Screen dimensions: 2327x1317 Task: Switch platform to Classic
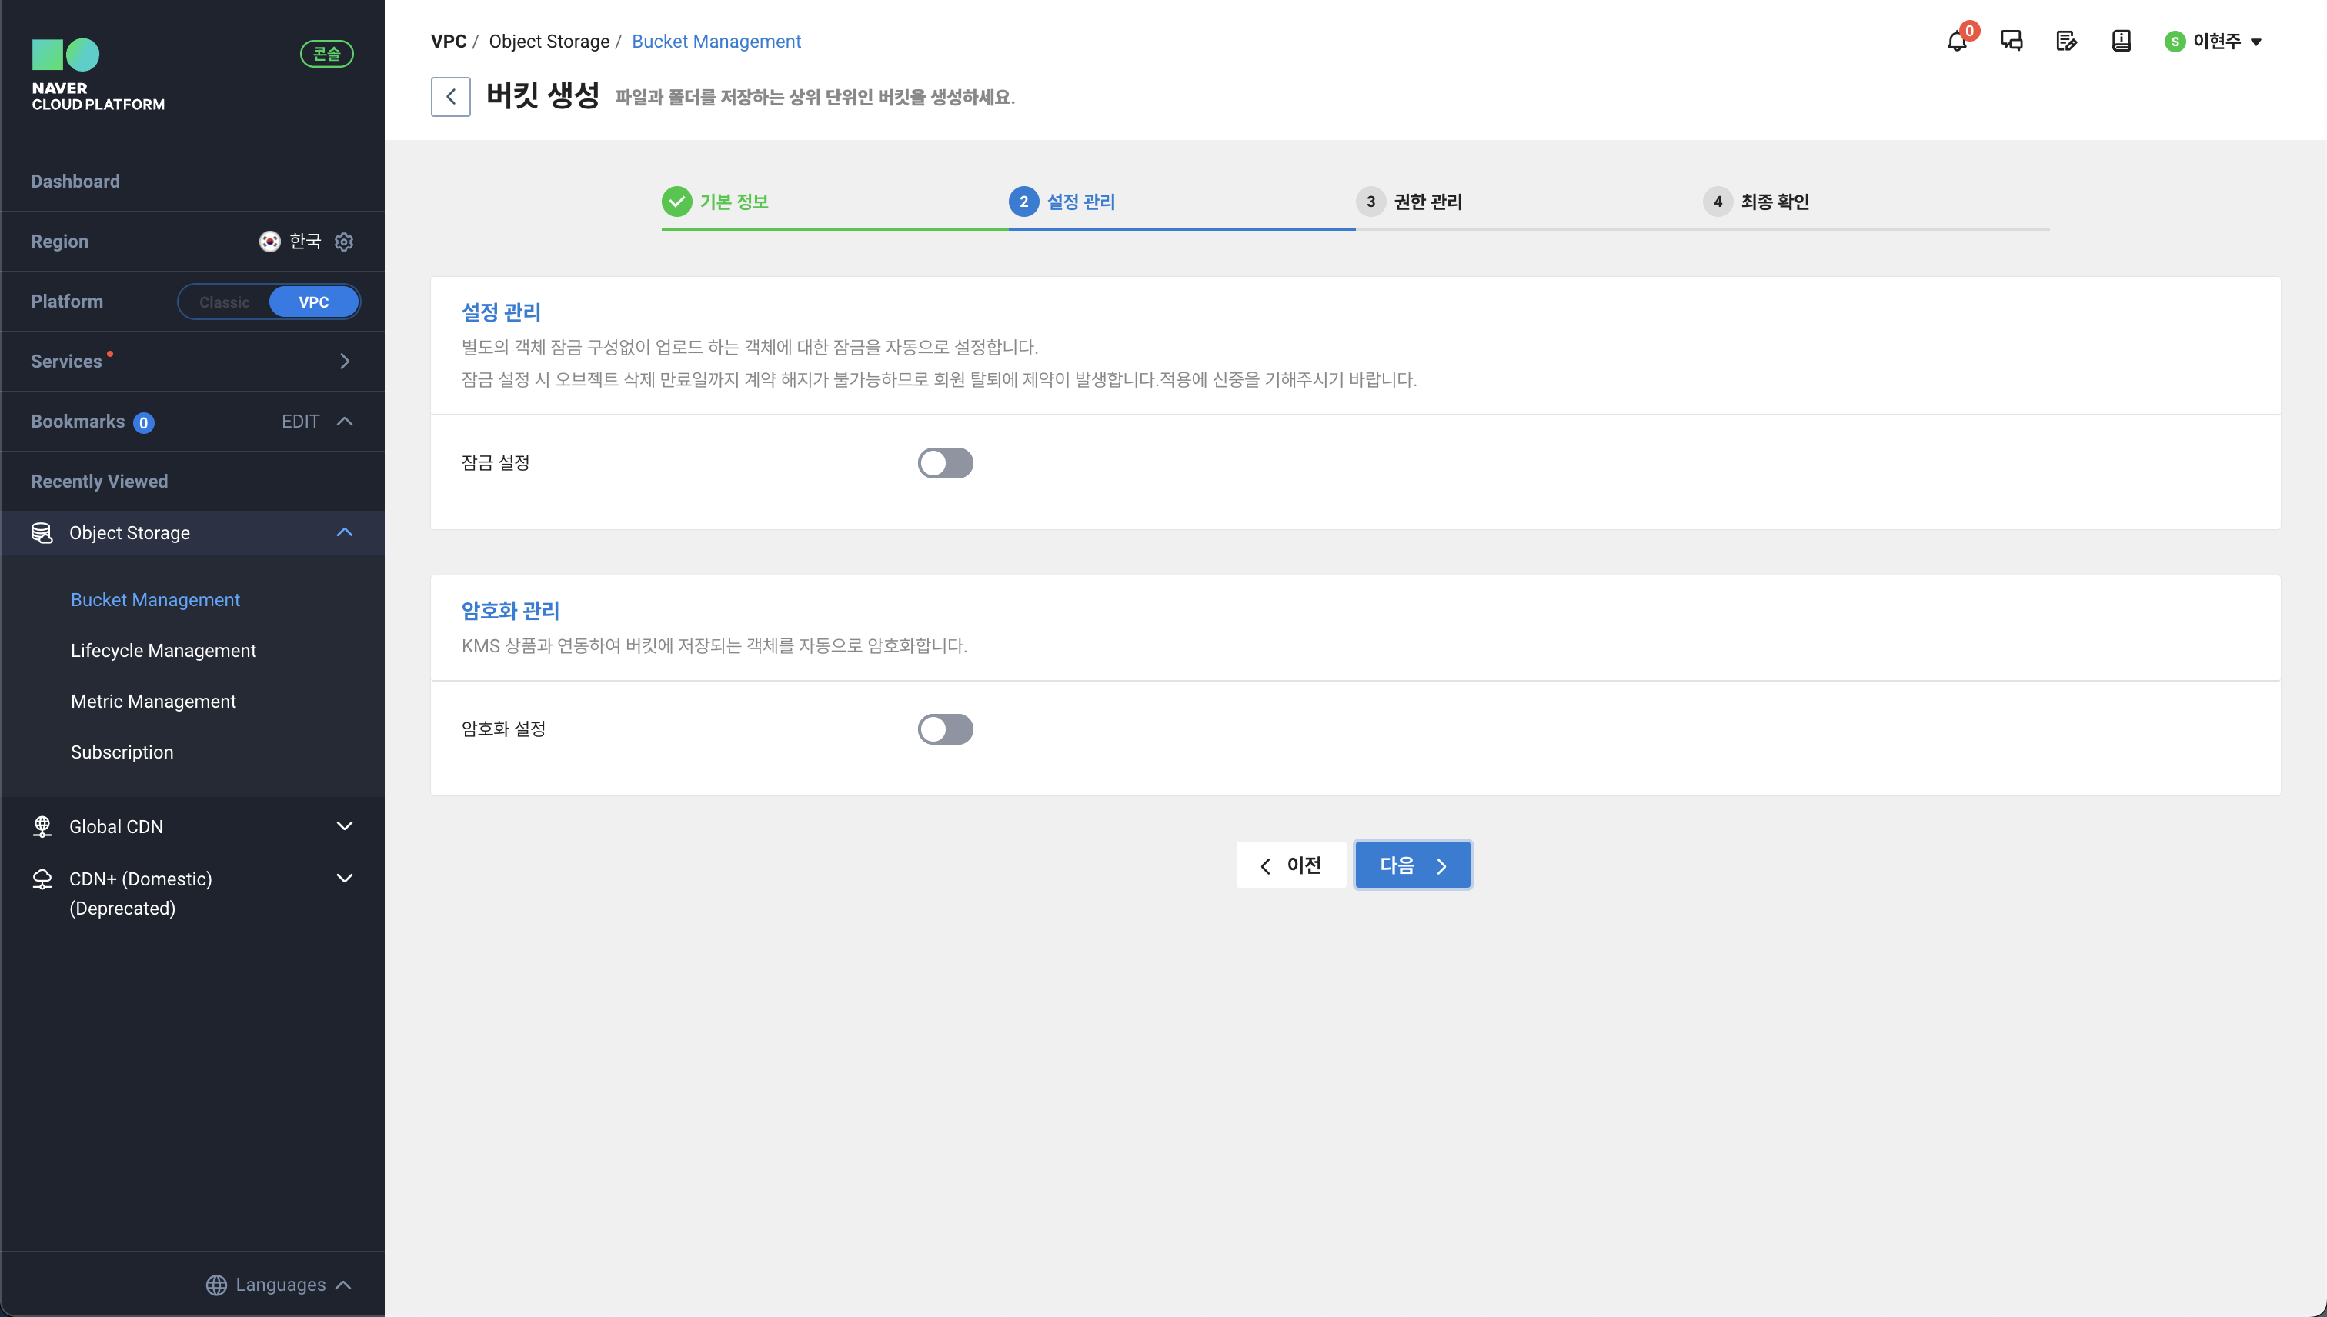pyautogui.click(x=223, y=302)
